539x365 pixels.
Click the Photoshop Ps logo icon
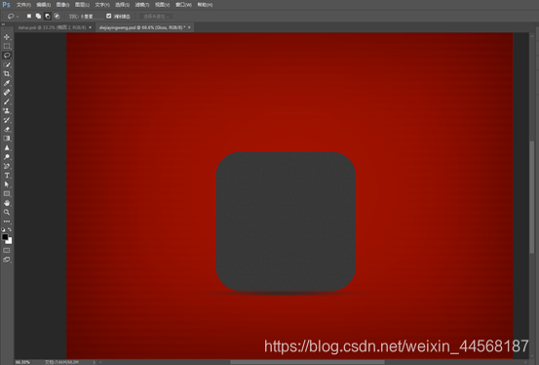click(x=6, y=5)
